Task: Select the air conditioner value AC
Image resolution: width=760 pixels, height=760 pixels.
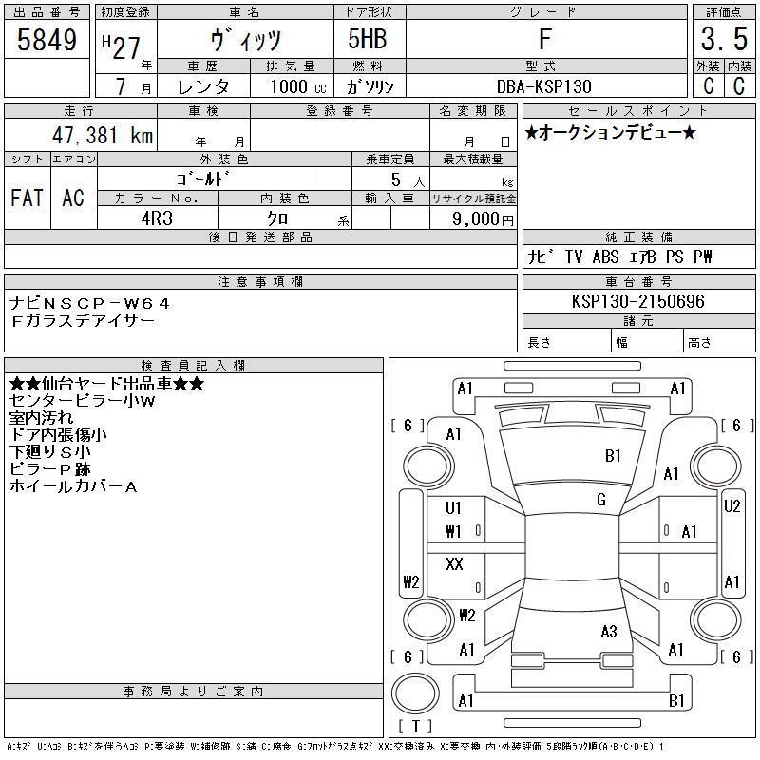Action: coord(73,198)
